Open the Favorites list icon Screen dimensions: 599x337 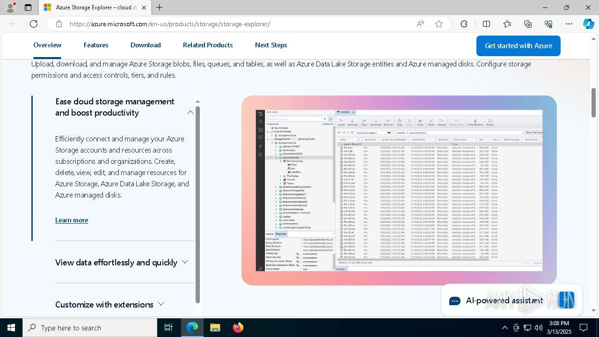coord(507,24)
